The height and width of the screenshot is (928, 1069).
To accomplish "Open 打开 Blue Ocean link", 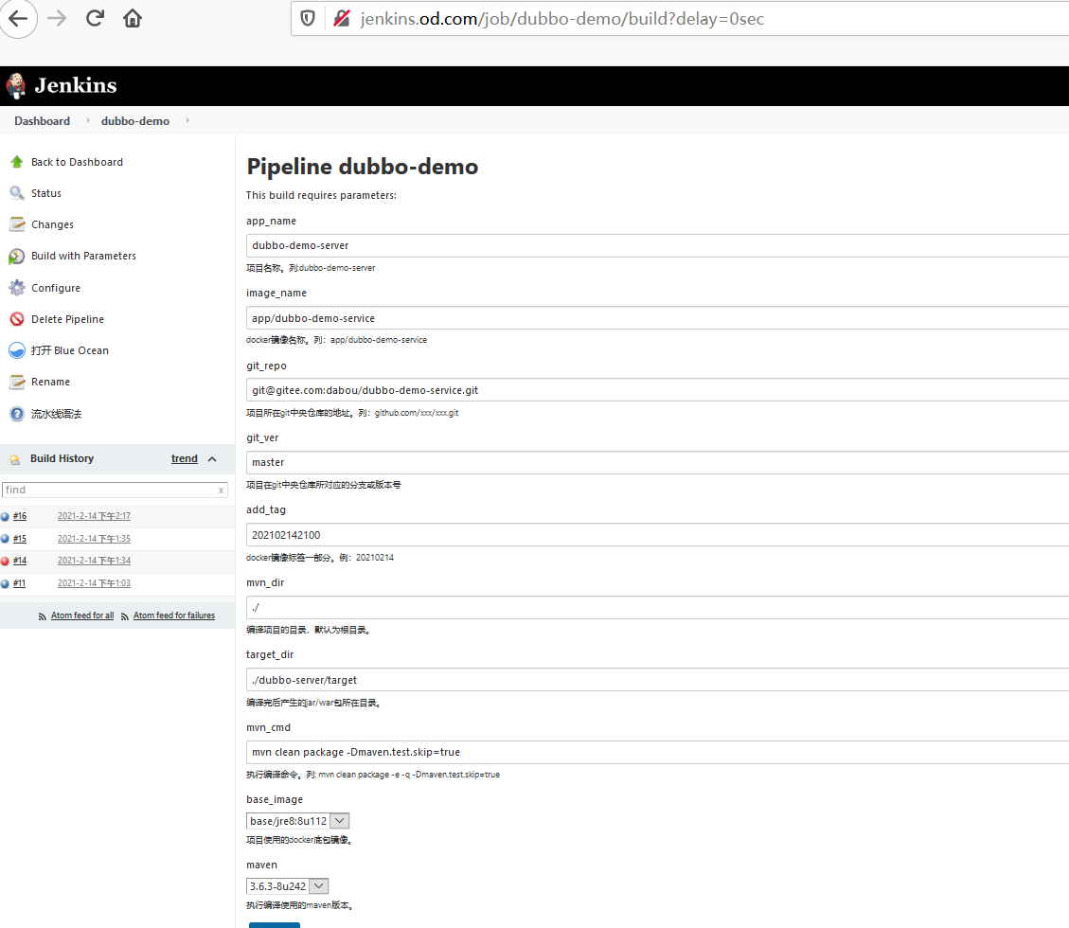I will point(69,350).
